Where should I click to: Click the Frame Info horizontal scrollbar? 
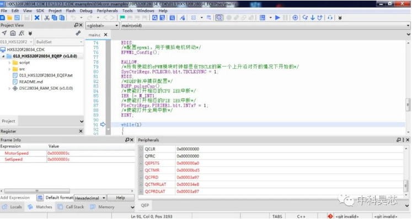click(x=37, y=191)
